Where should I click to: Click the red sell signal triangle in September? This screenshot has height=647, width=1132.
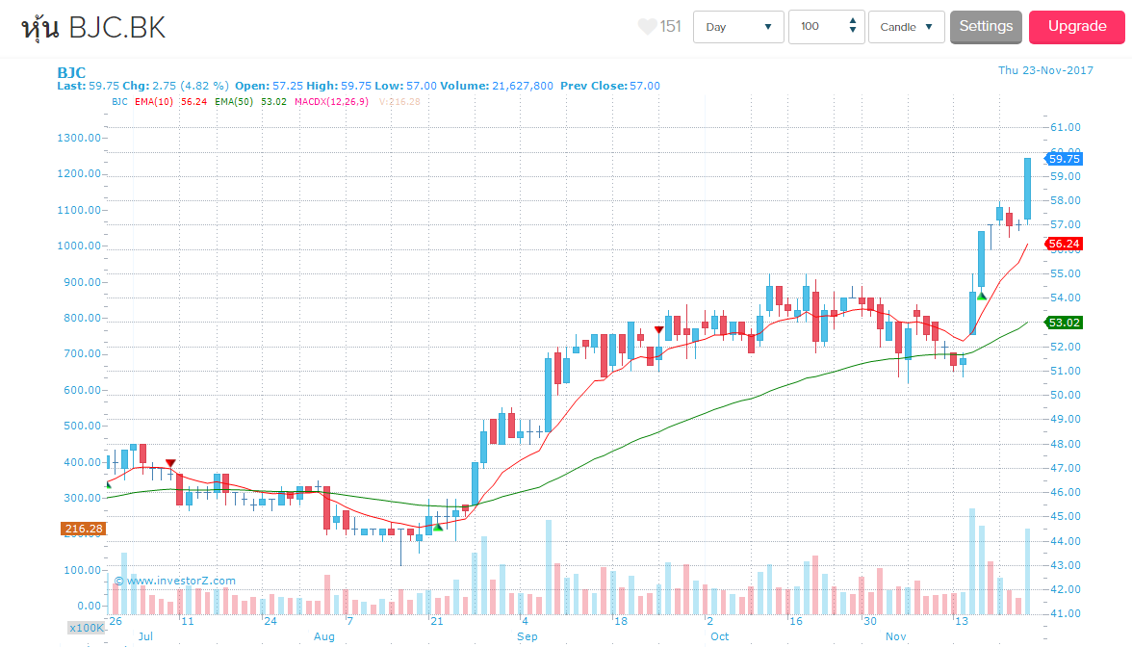(658, 330)
